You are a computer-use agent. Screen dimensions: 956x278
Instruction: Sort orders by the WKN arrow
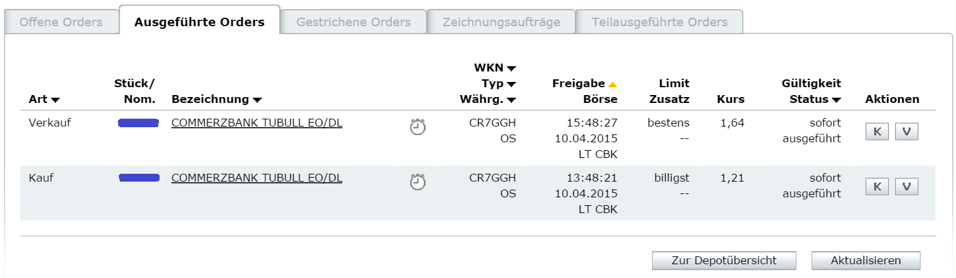(511, 68)
